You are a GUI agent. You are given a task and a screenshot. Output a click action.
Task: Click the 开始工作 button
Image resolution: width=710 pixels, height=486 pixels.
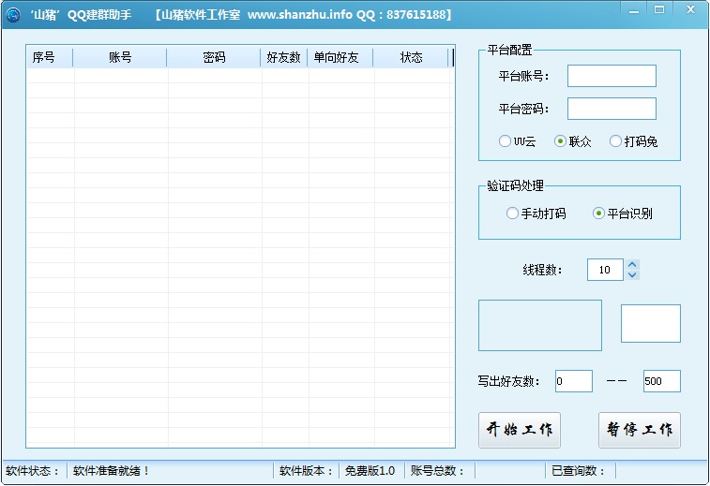[520, 430]
